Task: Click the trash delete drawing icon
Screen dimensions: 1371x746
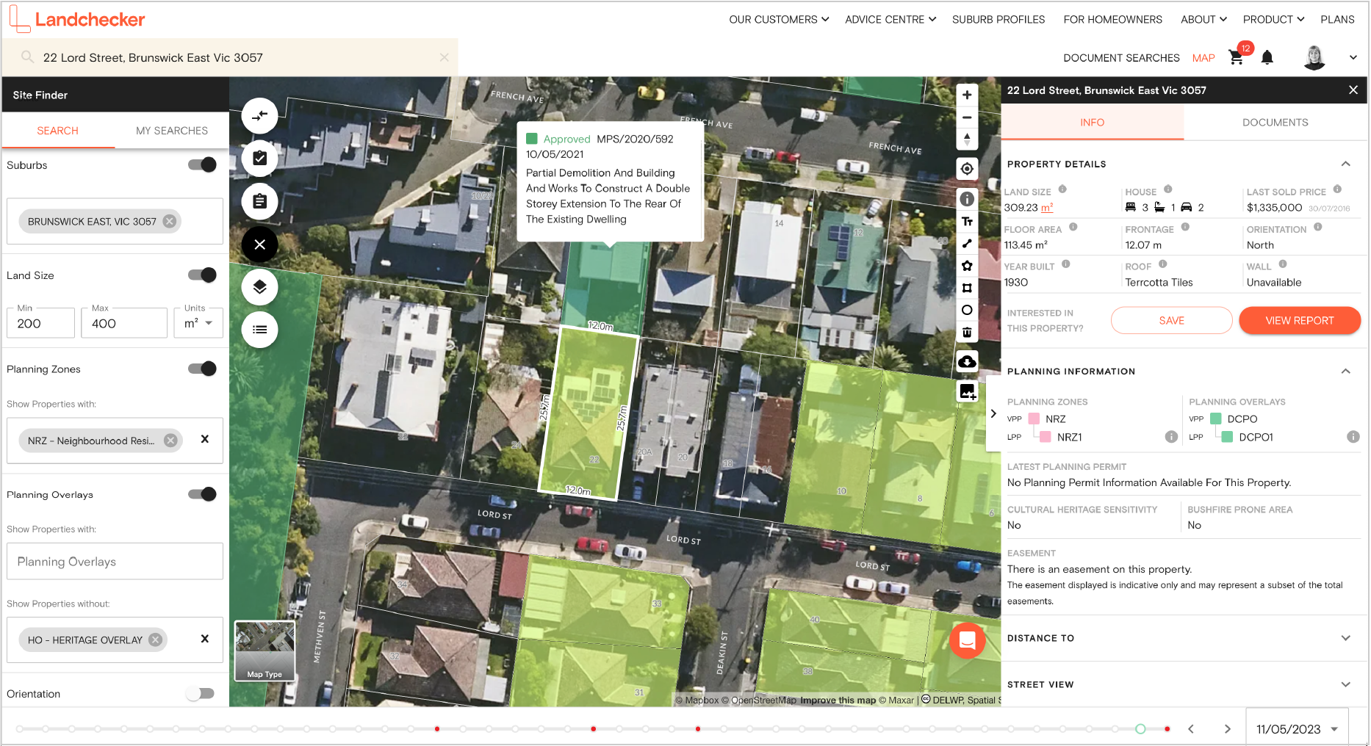Action: tap(967, 333)
